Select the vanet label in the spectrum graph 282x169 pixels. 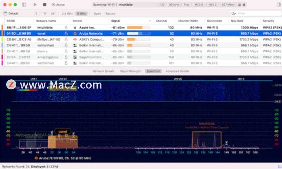(63, 132)
